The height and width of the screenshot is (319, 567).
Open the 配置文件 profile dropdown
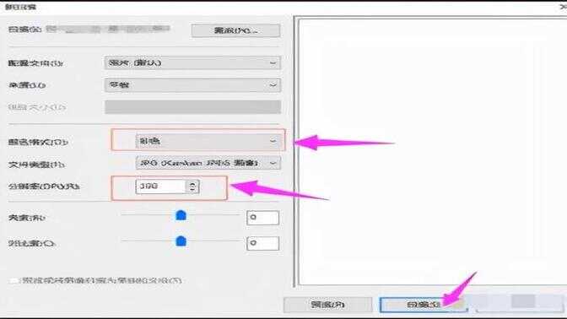tap(192, 63)
